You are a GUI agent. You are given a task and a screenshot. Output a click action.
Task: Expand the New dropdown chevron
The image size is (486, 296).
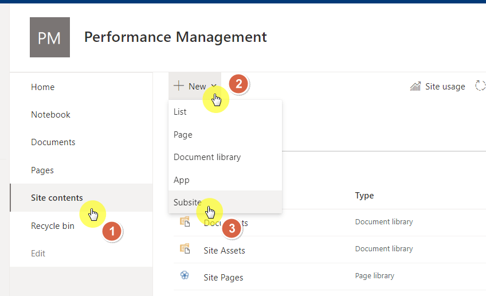click(x=214, y=86)
